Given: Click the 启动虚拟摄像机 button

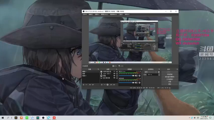Looking at the screenshot, I should (170, 77).
